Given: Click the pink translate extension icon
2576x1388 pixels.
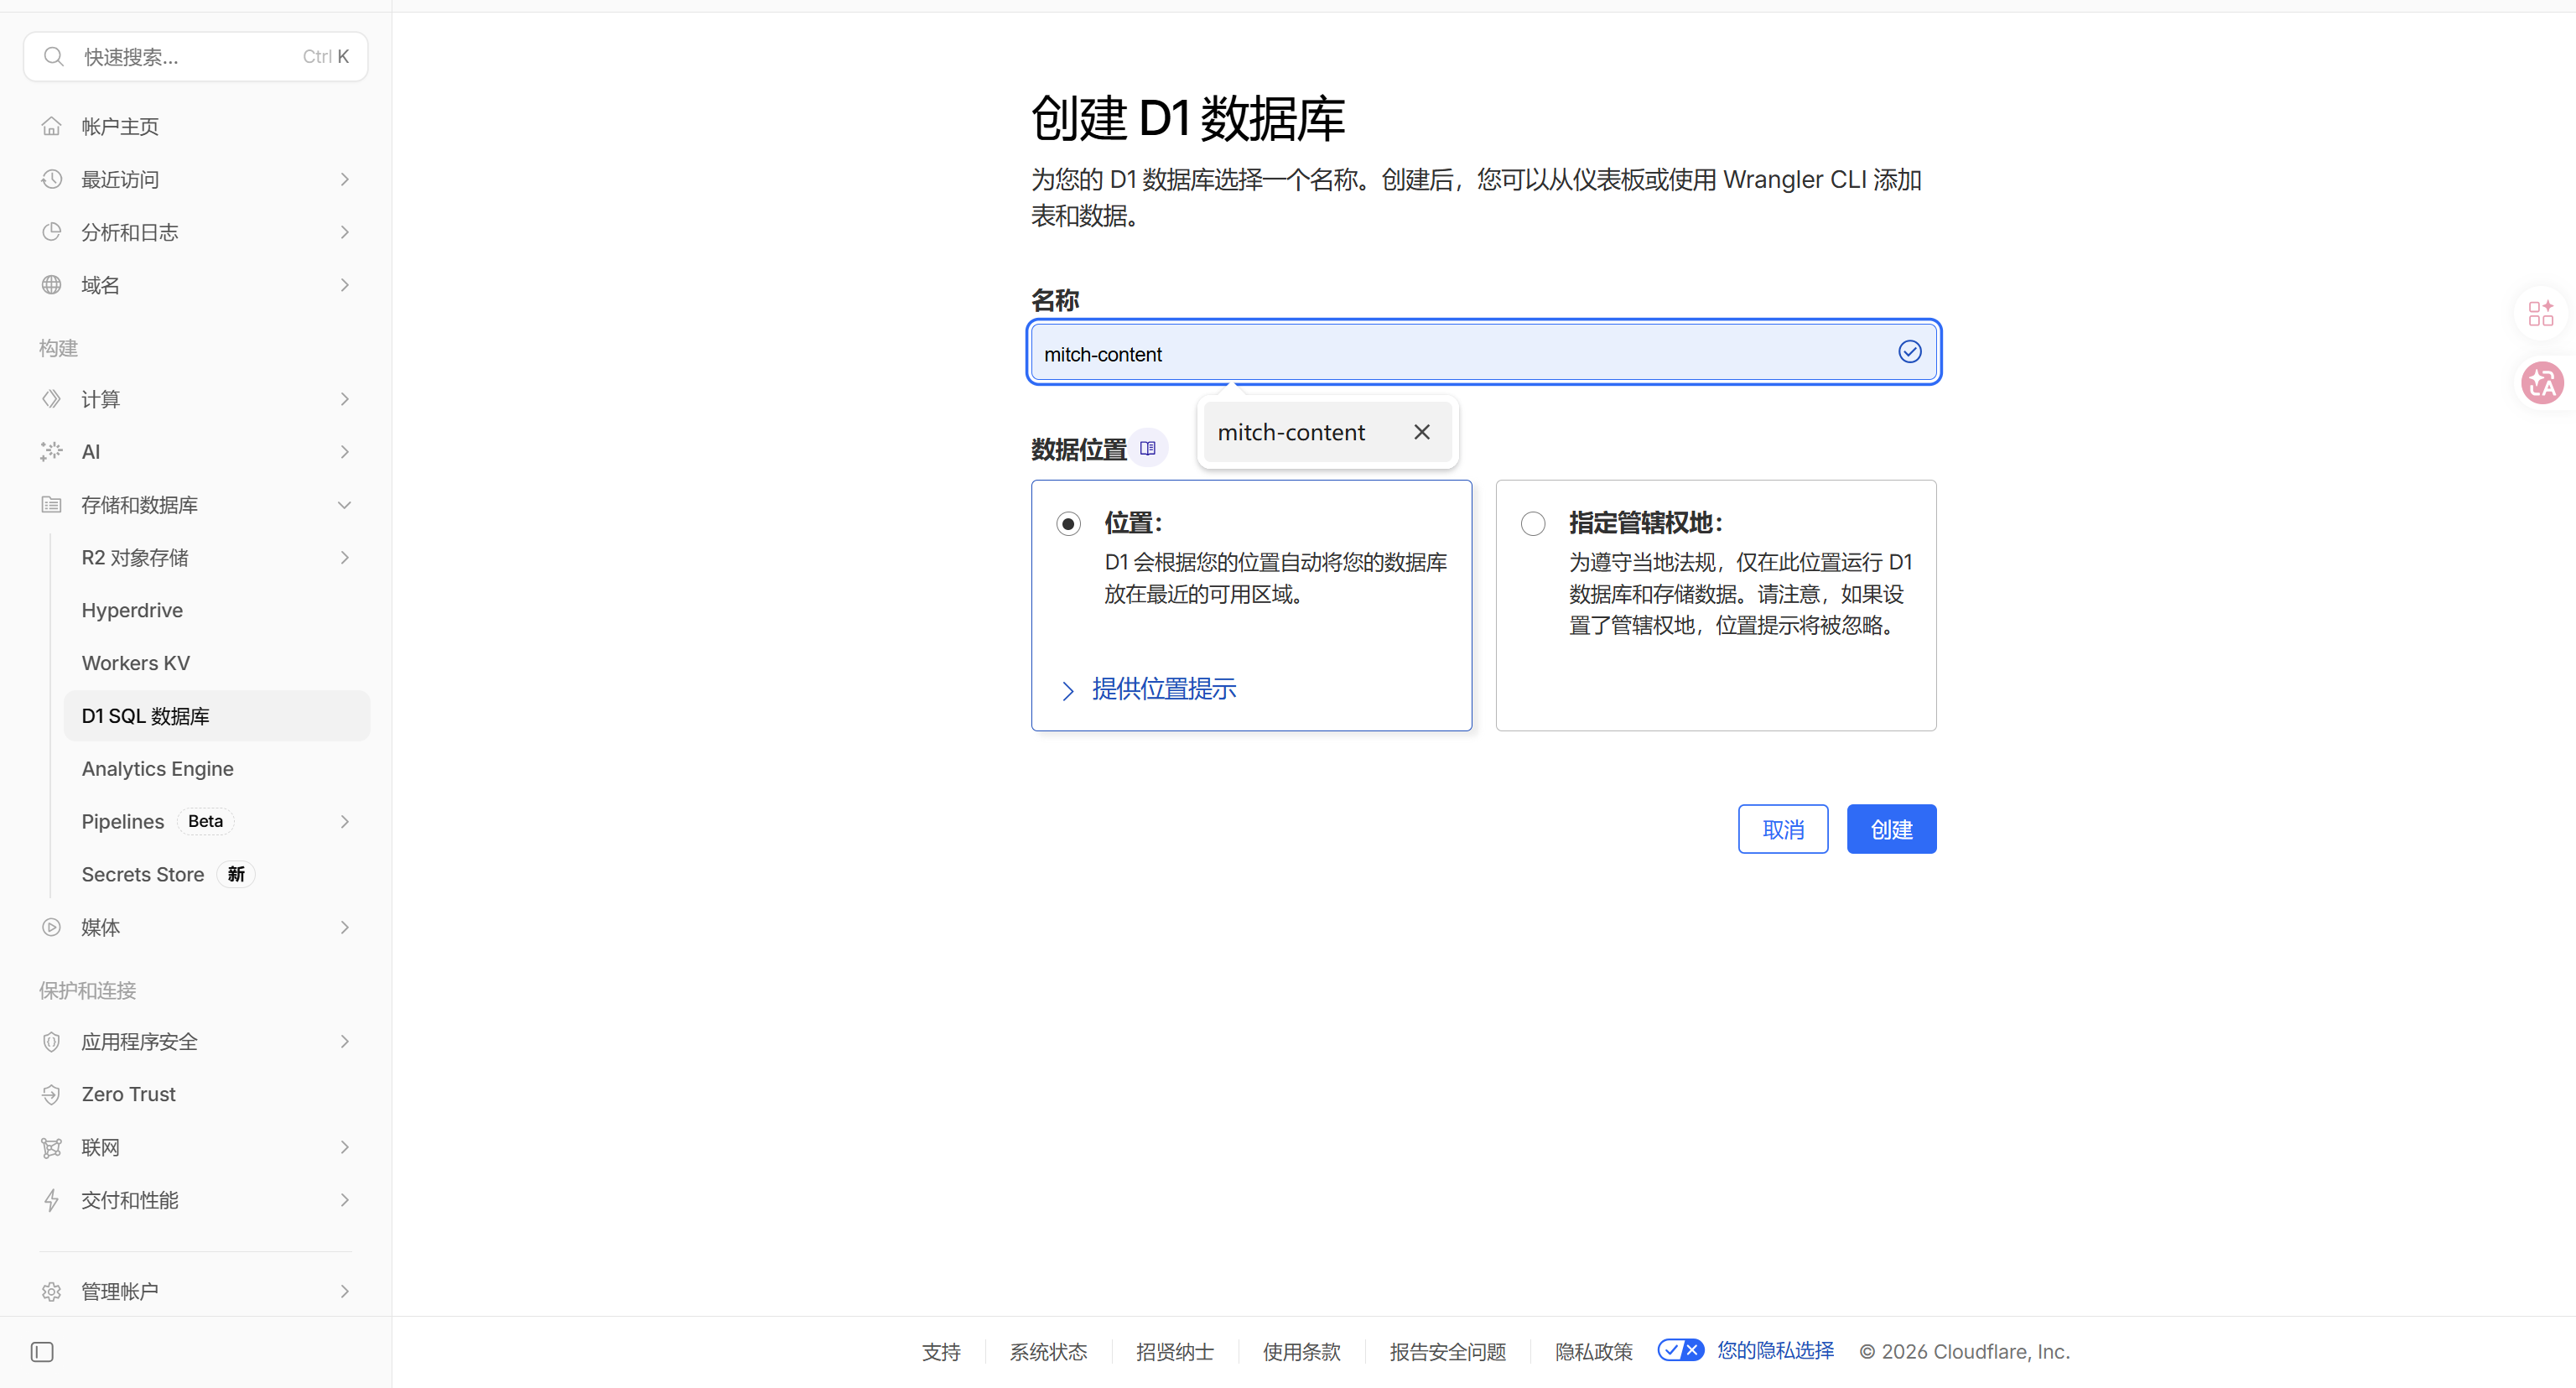Looking at the screenshot, I should (2542, 383).
